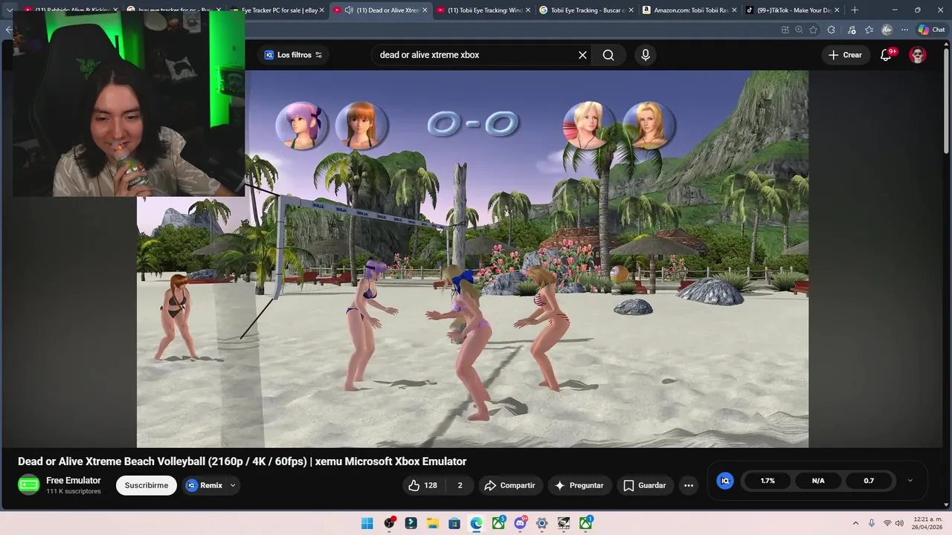
Task: Add page to favorites with star icon
Action: [813, 30]
